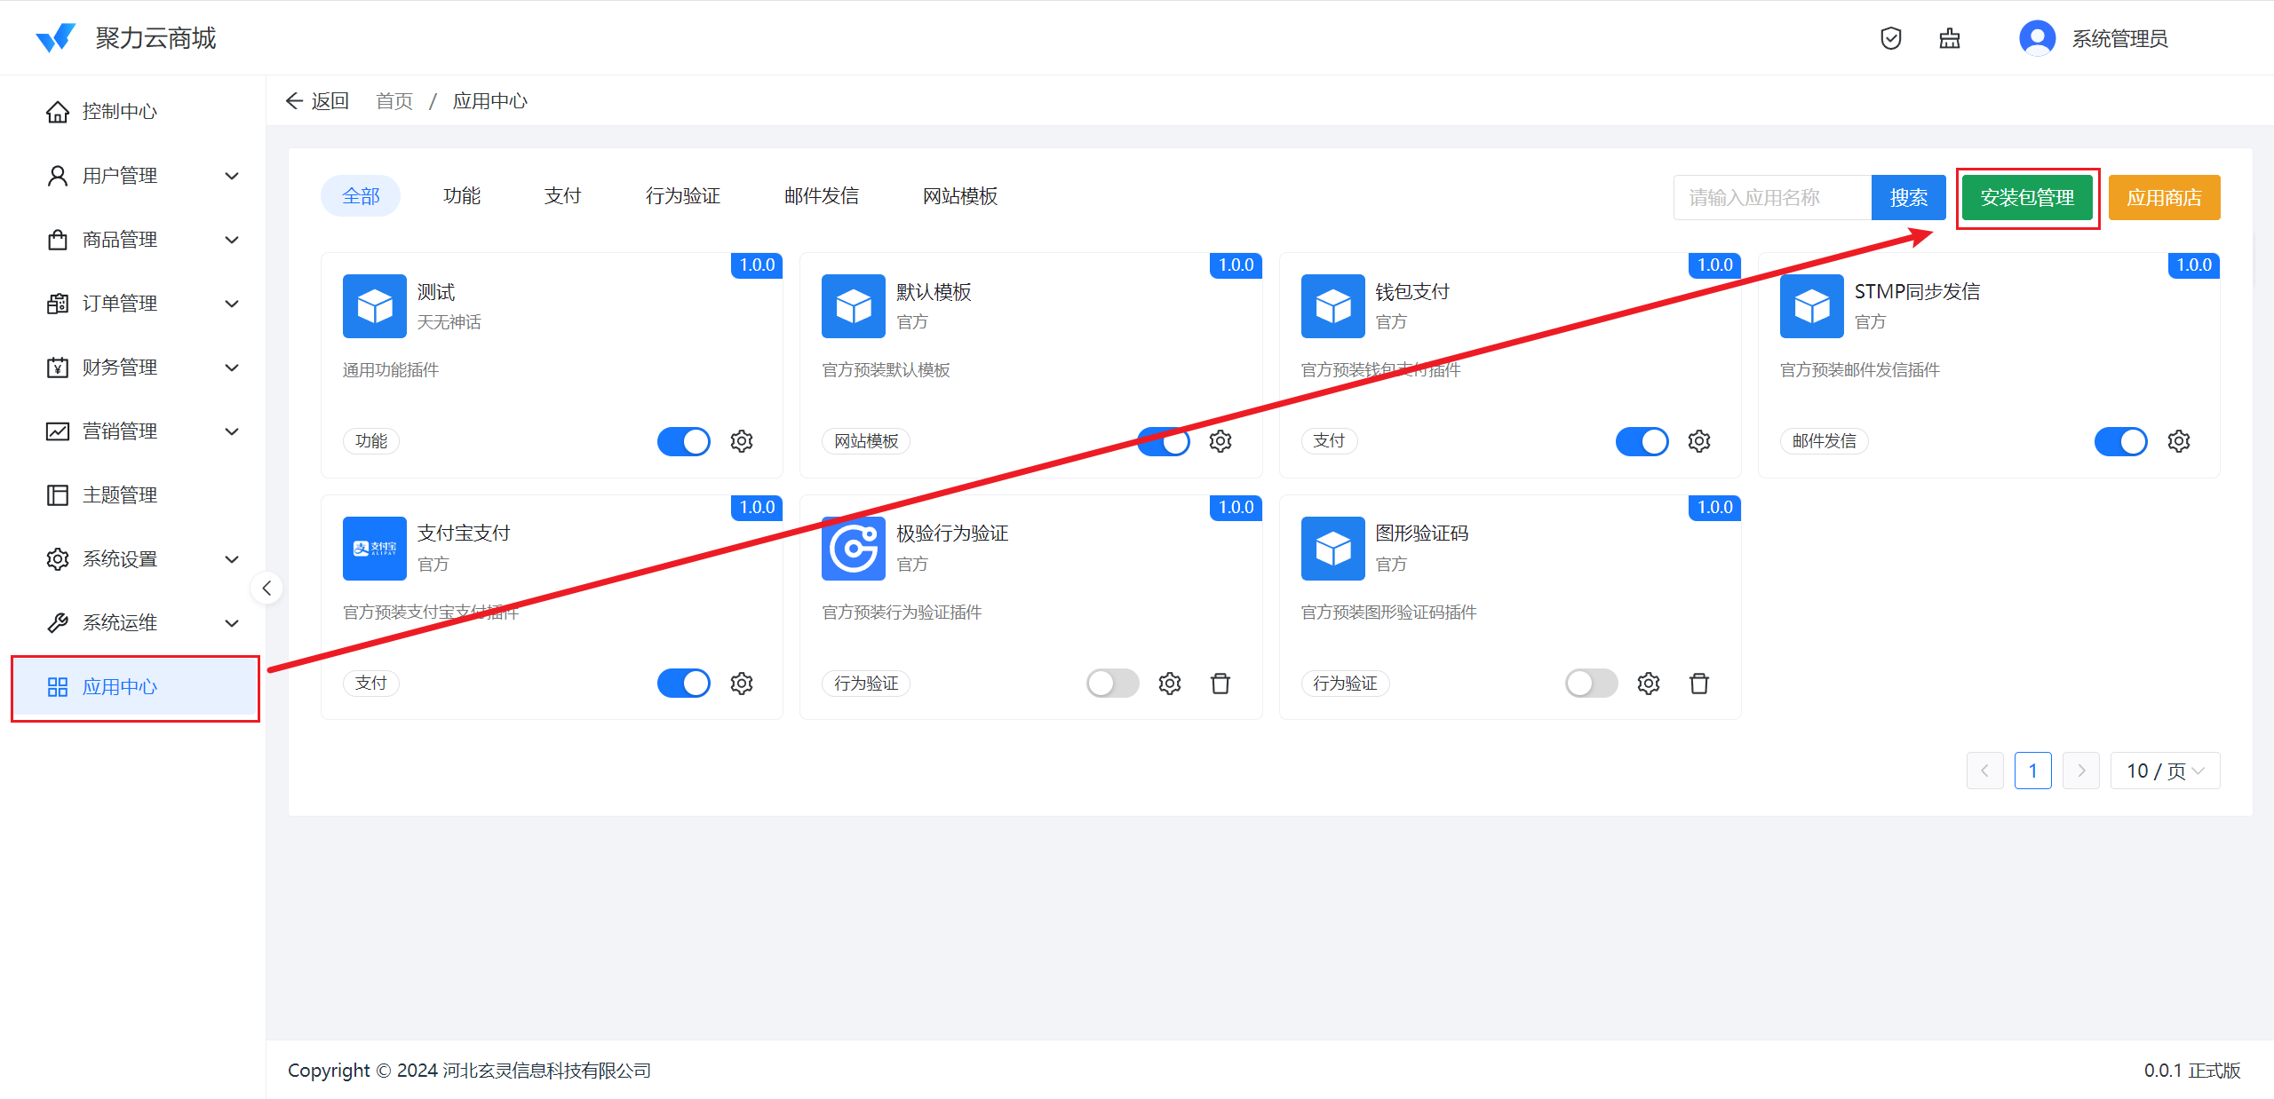Open settings gear for STMP同步发信 plugin
Image resolution: width=2274 pixels, height=1099 pixels.
[x=2178, y=441]
